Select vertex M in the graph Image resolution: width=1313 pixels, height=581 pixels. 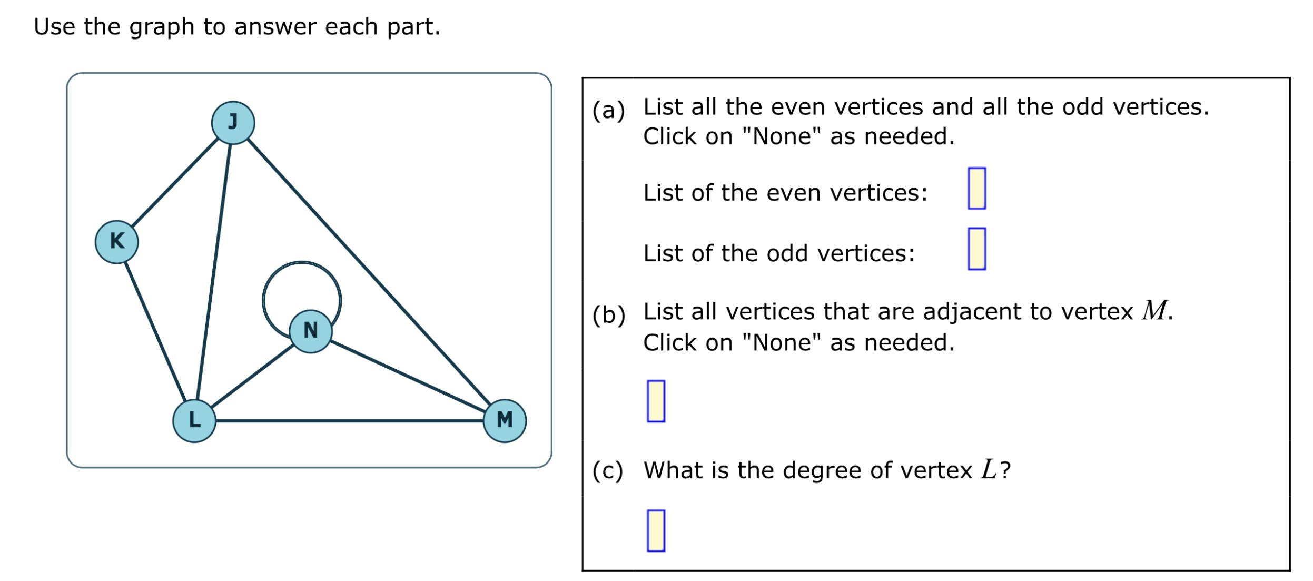click(x=505, y=421)
